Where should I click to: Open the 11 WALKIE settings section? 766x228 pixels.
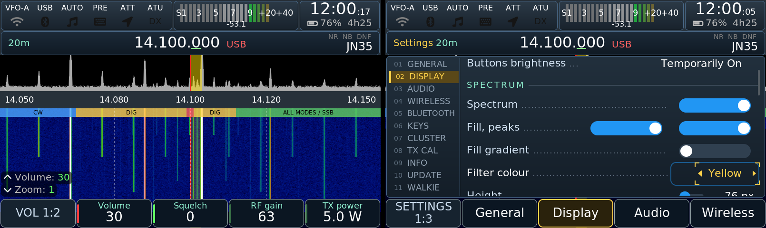click(x=423, y=188)
